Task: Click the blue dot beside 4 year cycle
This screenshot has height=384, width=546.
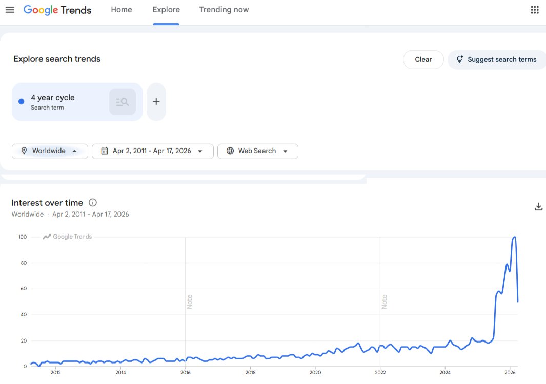Action: click(x=22, y=102)
